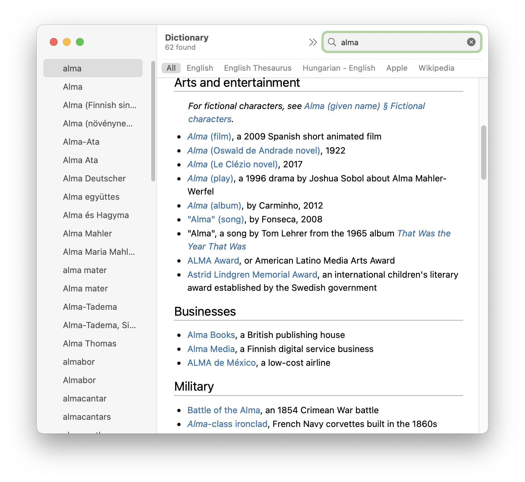
Task: Open the 'Alma (album)' link
Action: pos(214,206)
